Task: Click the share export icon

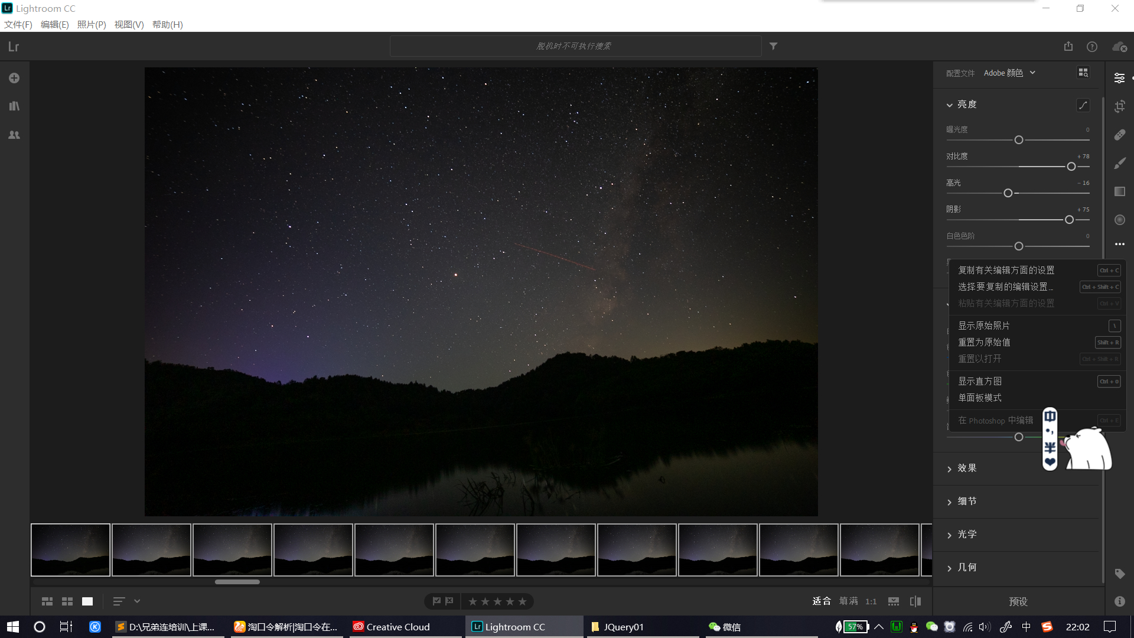Action: [1068, 46]
